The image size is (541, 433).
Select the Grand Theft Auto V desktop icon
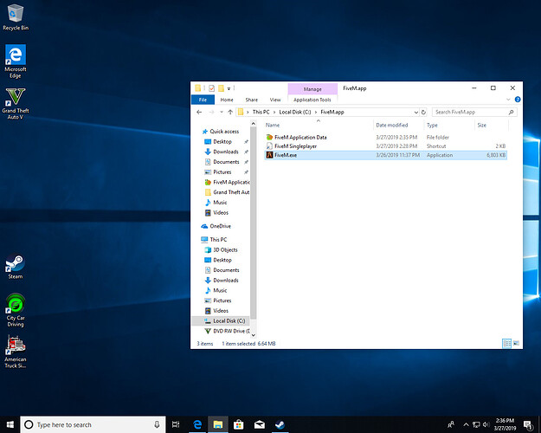15,98
